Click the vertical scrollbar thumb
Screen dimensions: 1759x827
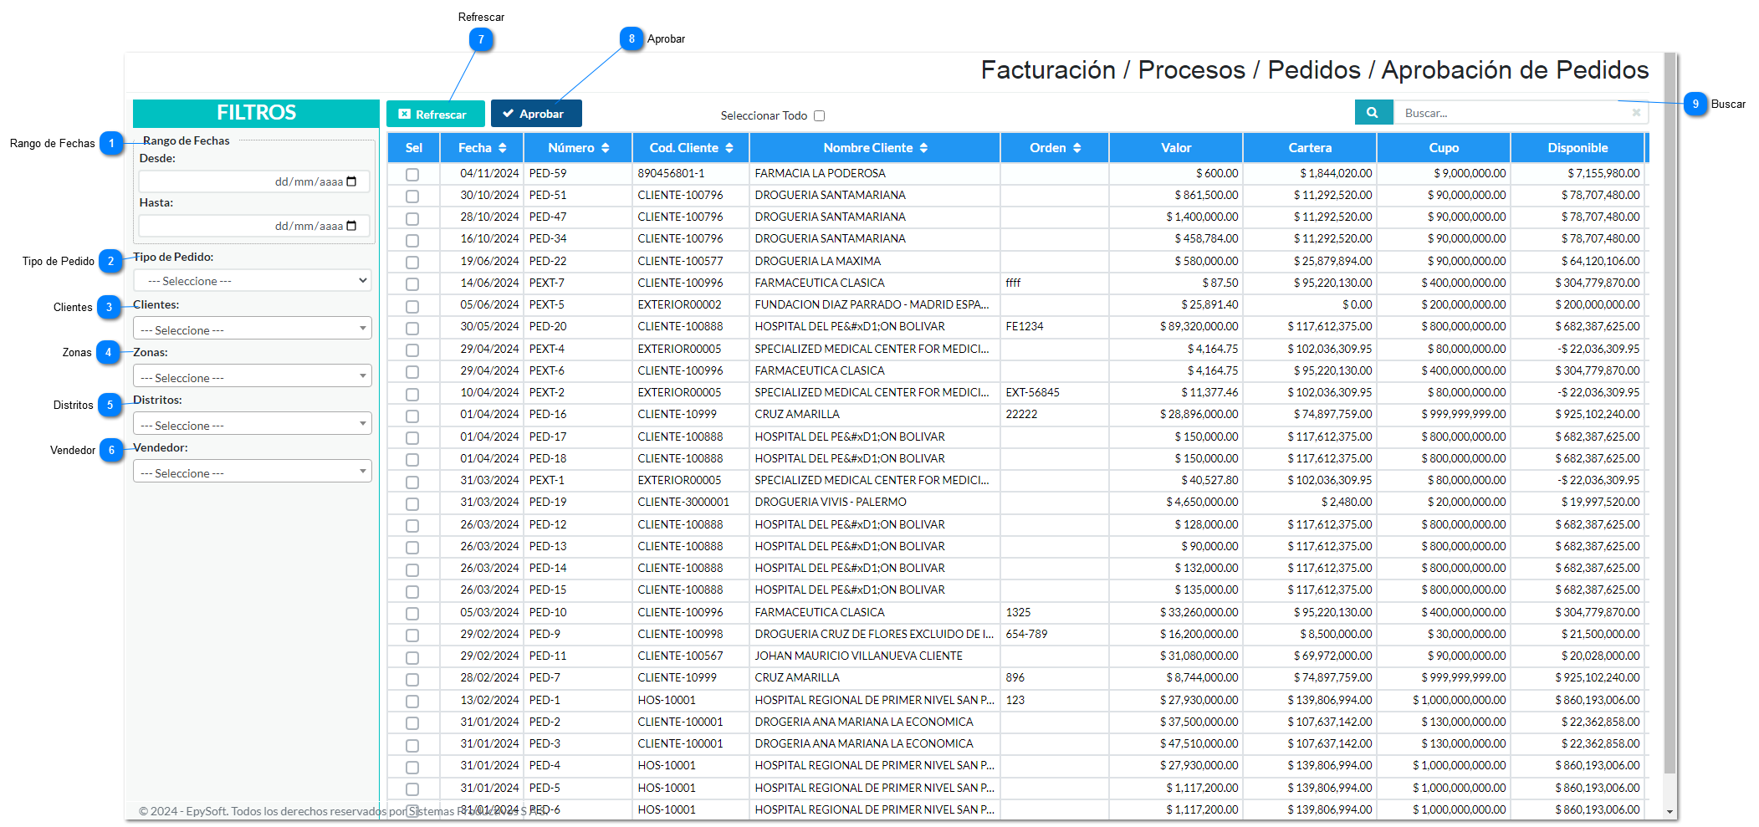1670,413
